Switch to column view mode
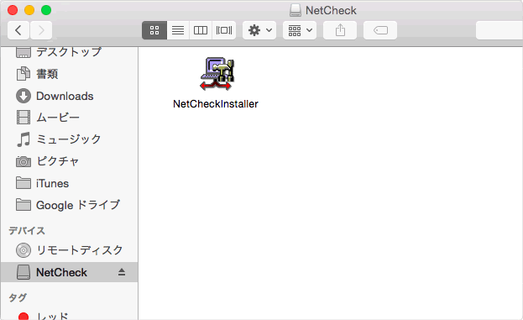This screenshot has width=523, height=320. pos(201,30)
